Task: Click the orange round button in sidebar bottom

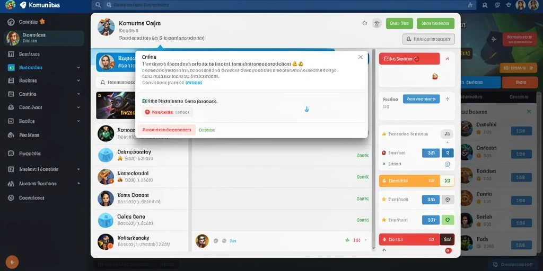Action: [12, 262]
